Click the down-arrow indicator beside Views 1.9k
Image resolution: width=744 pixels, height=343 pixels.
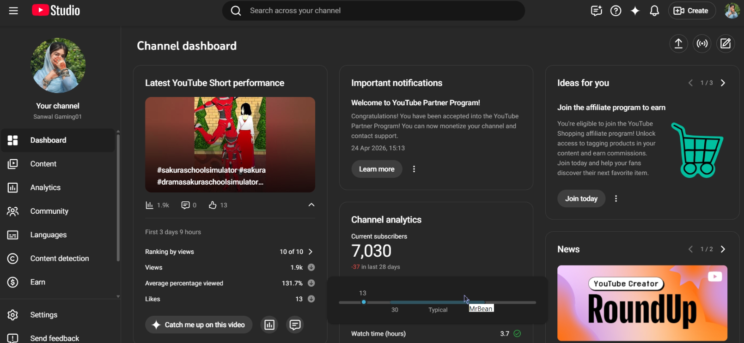coord(311,267)
